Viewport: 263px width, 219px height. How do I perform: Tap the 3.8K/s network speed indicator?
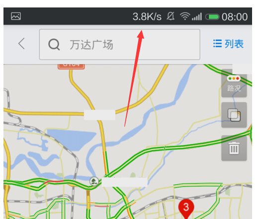pyautogui.click(x=147, y=16)
